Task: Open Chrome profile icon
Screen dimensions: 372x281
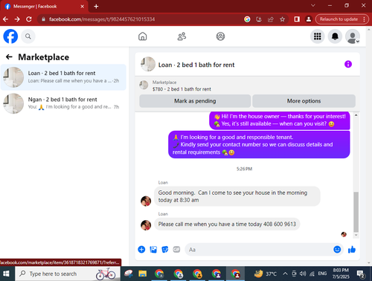Action: click(309, 19)
